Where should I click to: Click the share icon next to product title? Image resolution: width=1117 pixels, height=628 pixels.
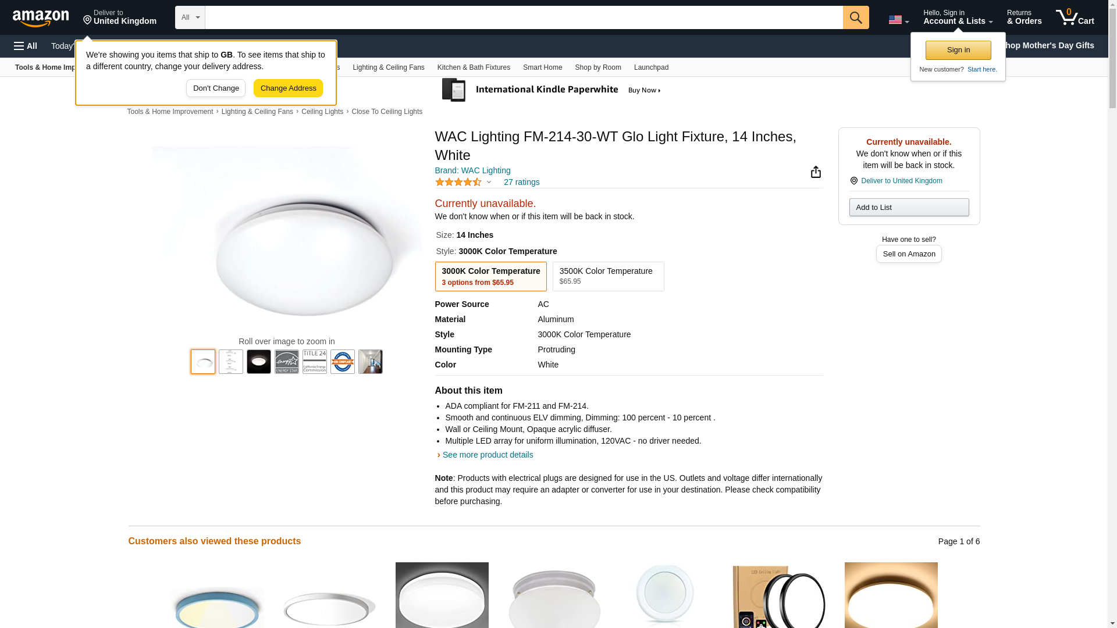point(816,172)
